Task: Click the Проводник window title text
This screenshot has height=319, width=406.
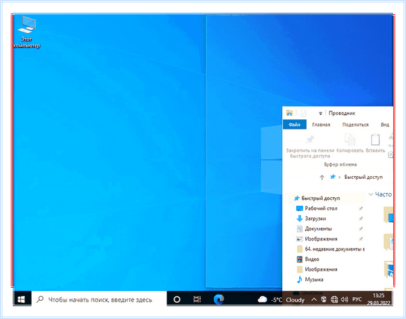Action: (x=342, y=113)
